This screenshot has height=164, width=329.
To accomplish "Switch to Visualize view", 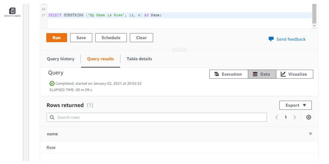I will tap(294, 74).
